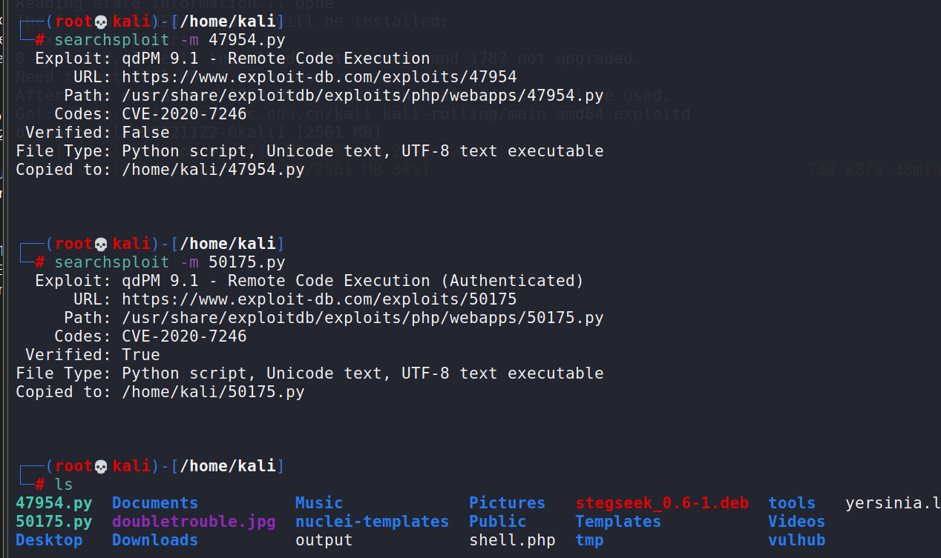Click the Downloads directory entry
This screenshot has width=941, height=558.
155,540
